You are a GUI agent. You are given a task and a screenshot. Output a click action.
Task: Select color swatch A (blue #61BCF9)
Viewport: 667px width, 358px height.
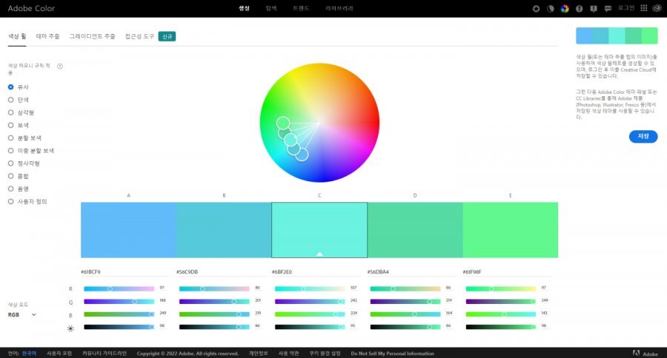click(x=128, y=230)
